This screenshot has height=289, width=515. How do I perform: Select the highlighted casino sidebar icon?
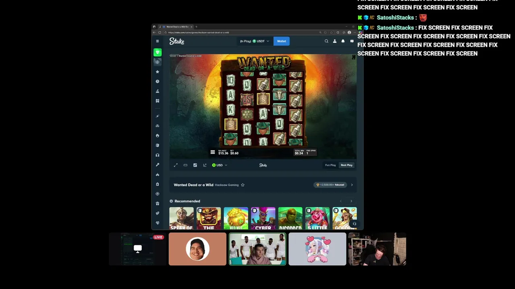157,62
